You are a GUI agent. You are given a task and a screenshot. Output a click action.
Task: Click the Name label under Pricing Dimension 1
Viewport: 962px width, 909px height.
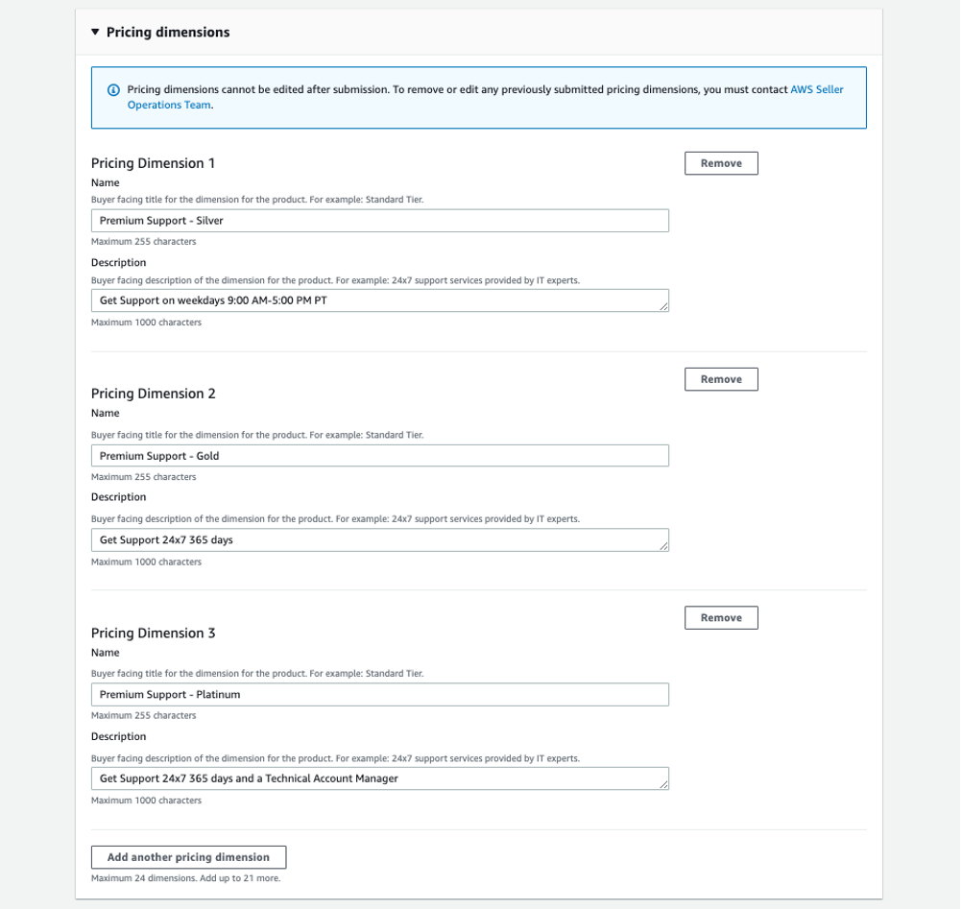(106, 182)
